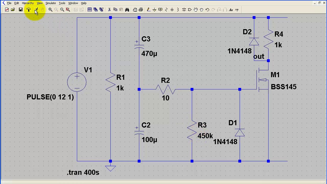Open the File menu
327x184 pixels.
(9, 3)
